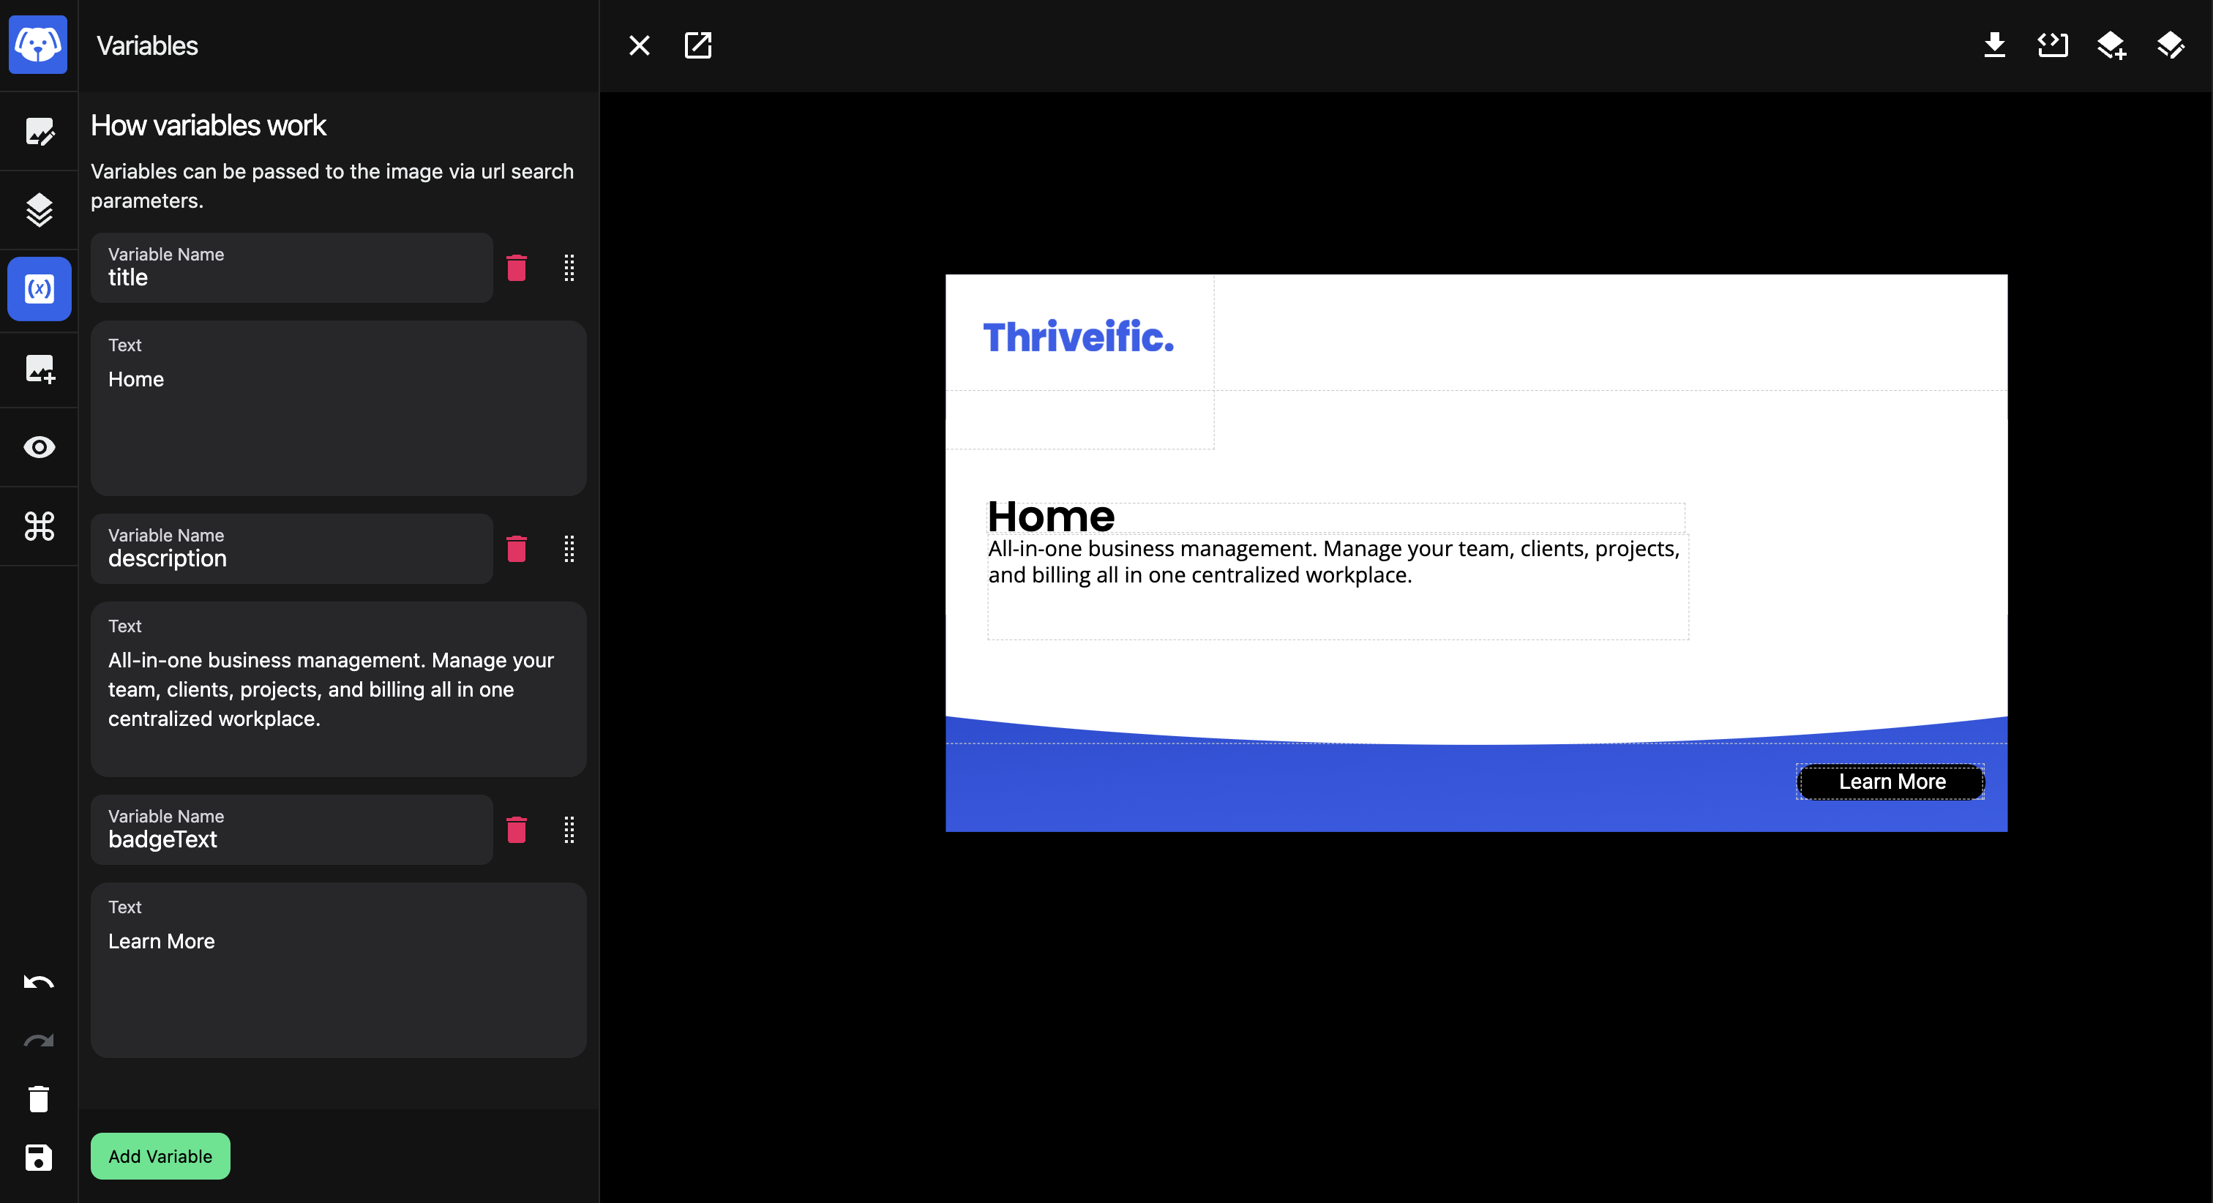2213x1203 pixels.
Task: Open preview in new window icon
Action: [x=697, y=45]
